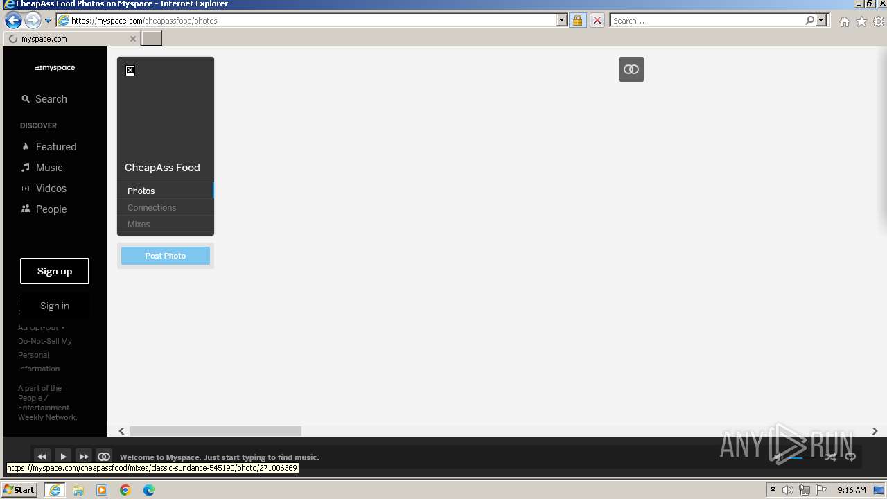
Task: Click the system tray network icon
Action: [x=805, y=490]
